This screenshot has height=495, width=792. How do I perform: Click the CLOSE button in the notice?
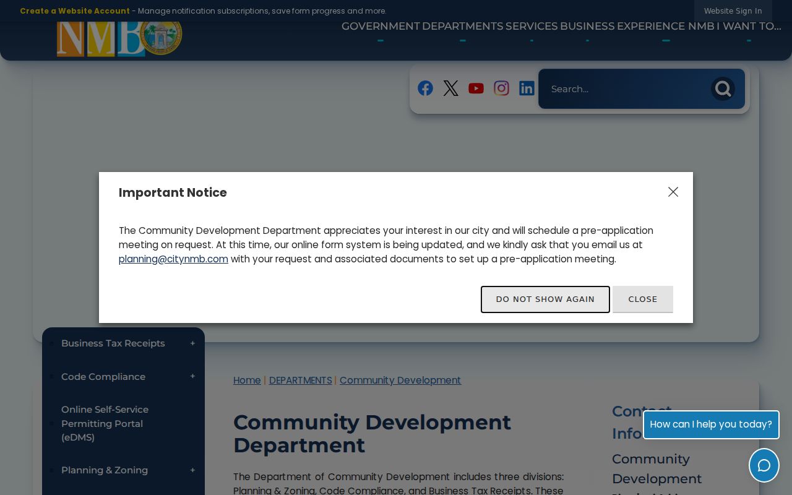(643, 299)
